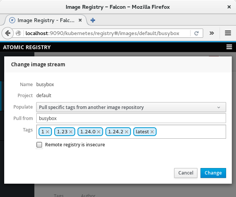The image size is (236, 197).
Task: Close the Firefox window
Action: click(229, 6)
